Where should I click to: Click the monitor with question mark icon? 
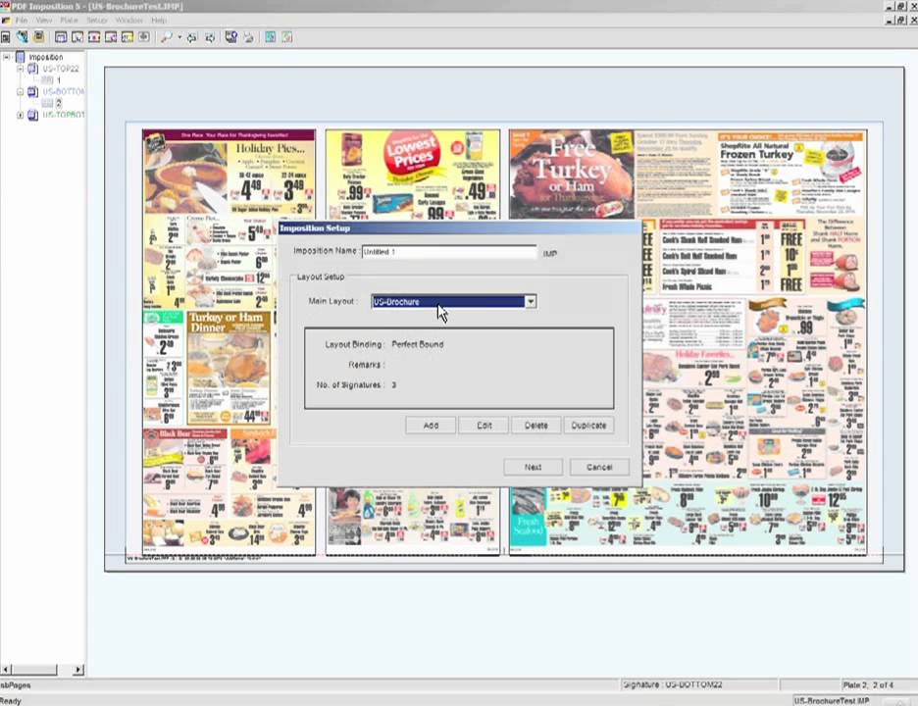pyautogui.click(x=231, y=37)
